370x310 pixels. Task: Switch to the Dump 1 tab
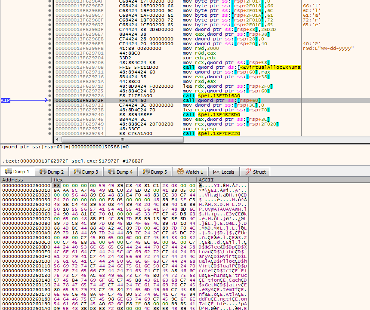click(18, 172)
